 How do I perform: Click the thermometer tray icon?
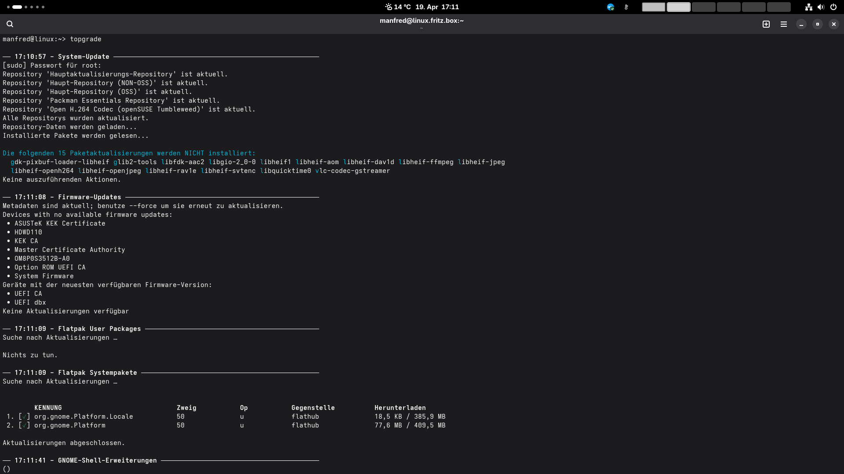pos(626,7)
